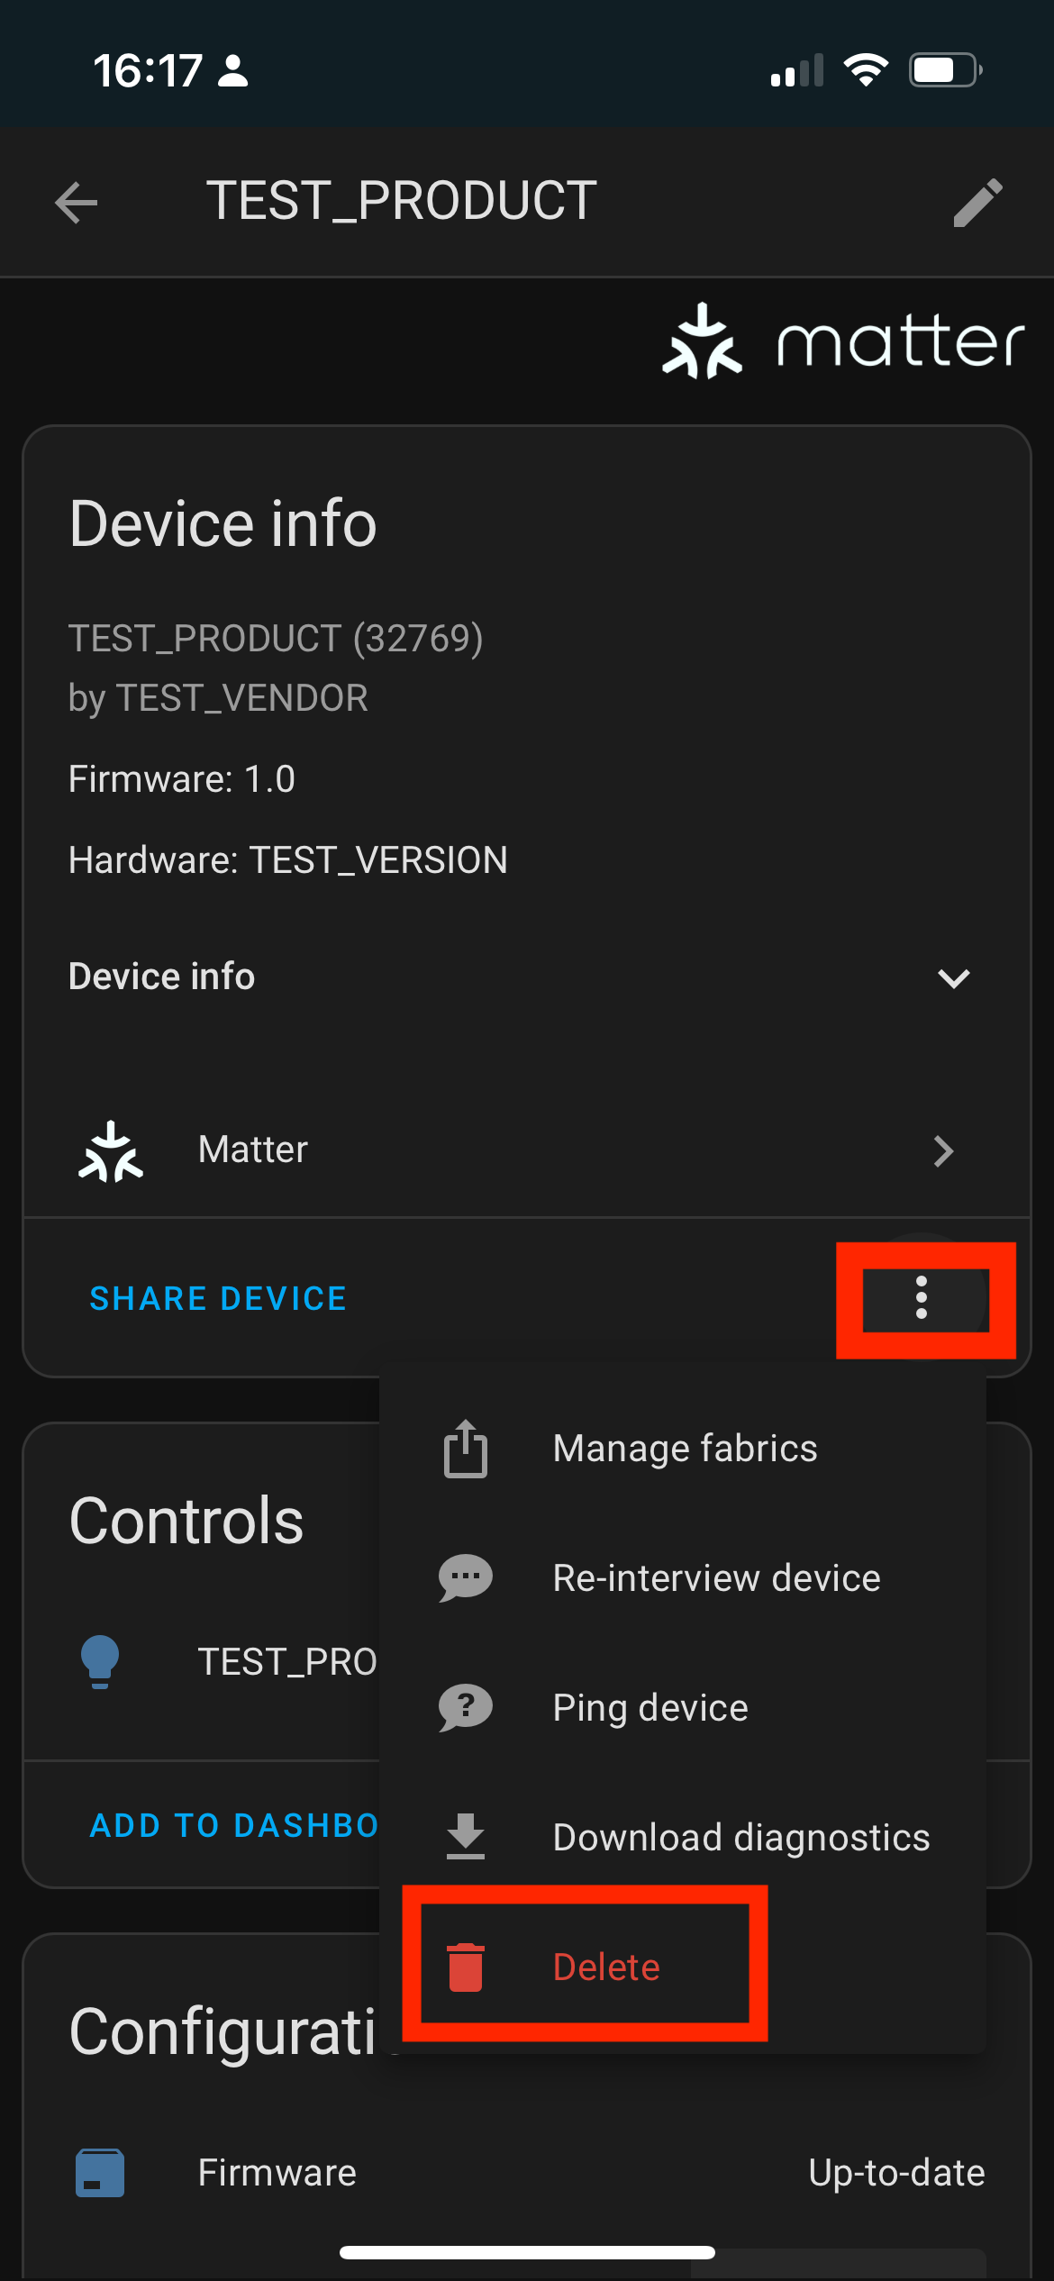
Task: Select Ping device in the menu
Action: coord(650,1707)
